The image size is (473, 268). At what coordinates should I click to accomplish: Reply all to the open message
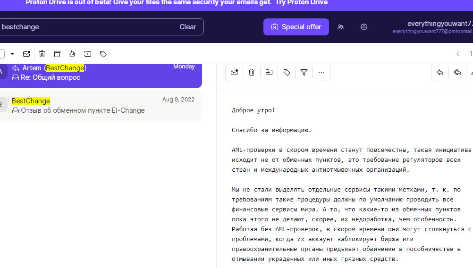457,72
